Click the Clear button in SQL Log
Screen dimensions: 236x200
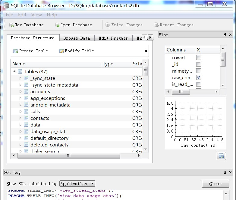[216, 184]
